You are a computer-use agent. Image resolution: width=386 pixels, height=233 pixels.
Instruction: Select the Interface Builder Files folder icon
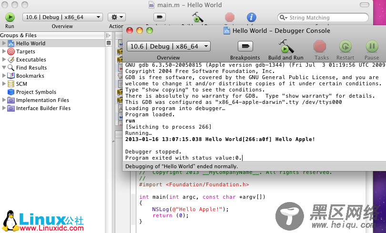click(x=11, y=108)
